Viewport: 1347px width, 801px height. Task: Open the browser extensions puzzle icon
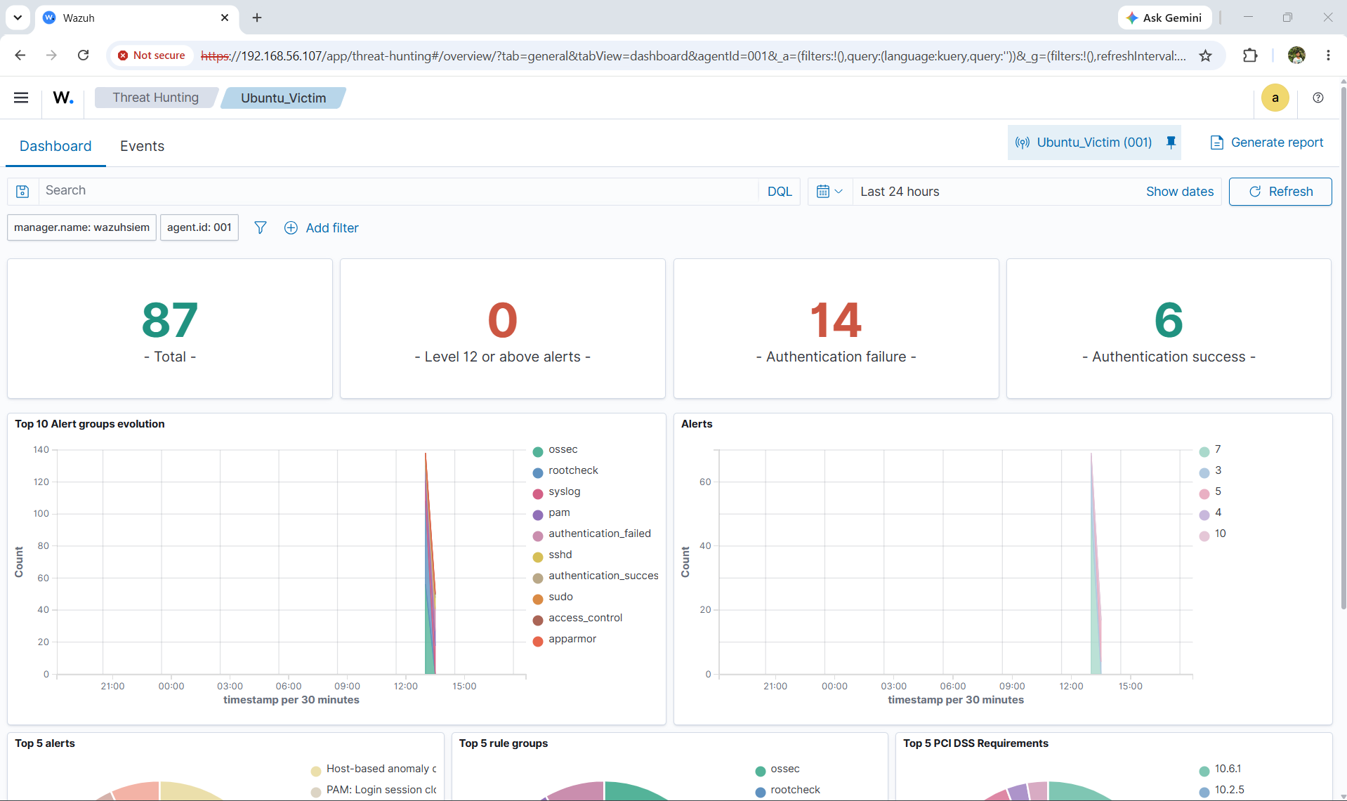[x=1250, y=55]
